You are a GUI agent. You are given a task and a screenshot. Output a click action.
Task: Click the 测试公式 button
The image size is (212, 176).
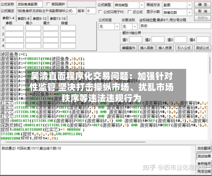tap(203, 48)
